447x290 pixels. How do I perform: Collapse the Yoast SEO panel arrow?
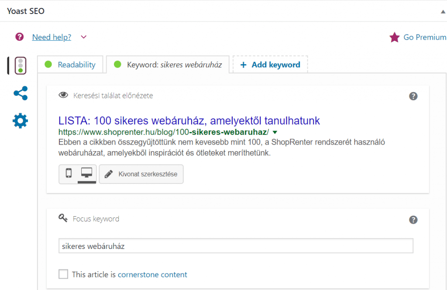point(443,12)
